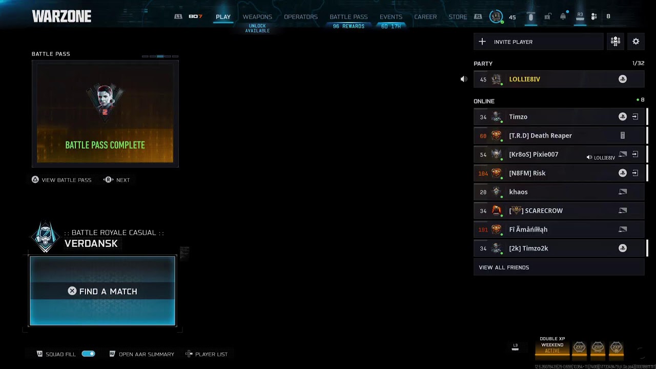Open the Battle Pass Complete thumbnail card

[105, 113]
